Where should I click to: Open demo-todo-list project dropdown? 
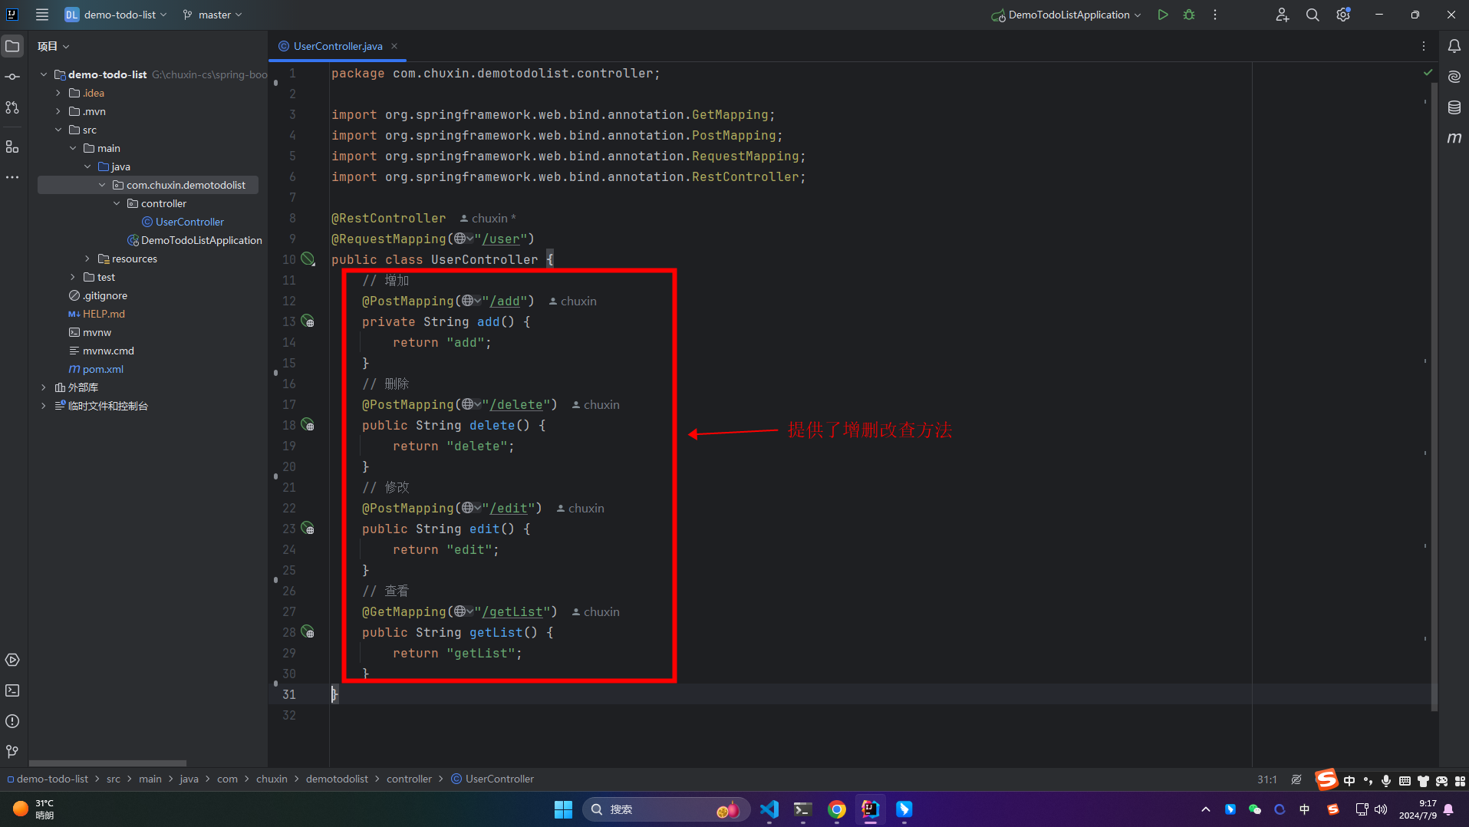[116, 15]
